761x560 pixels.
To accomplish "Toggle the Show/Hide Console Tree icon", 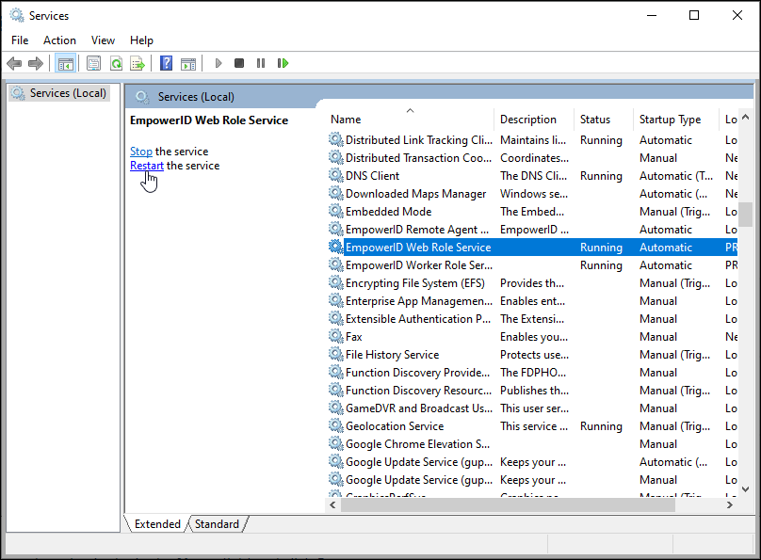I will coord(65,63).
